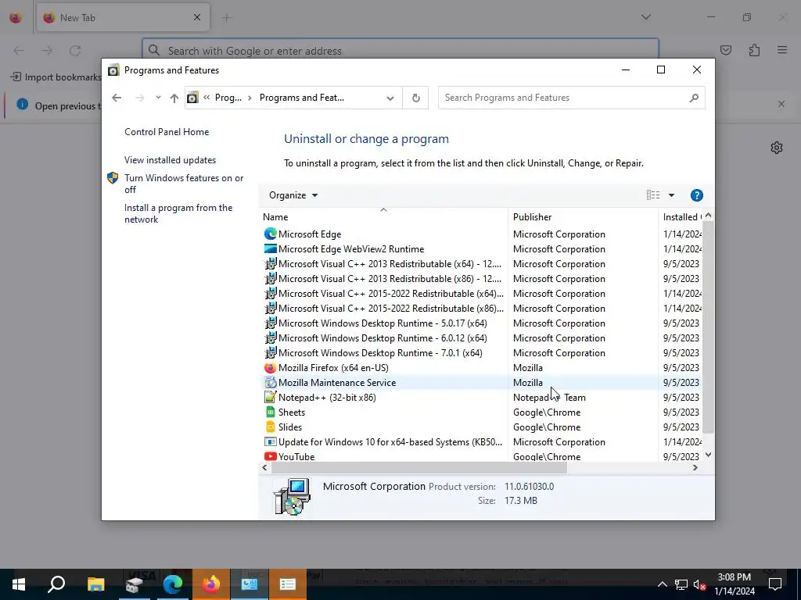
Task: Select Microsoft Visual C++ 2015-2022 Redistributable (x64) row
Action: coord(482,294)
